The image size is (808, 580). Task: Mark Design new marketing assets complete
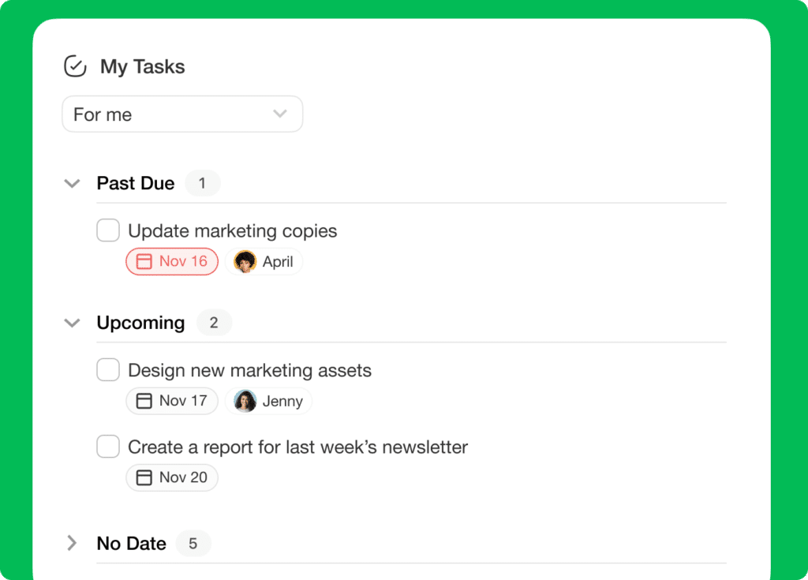point(107,369)
